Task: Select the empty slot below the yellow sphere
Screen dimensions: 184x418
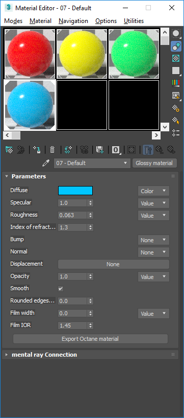Action: [x=82, y=105]
